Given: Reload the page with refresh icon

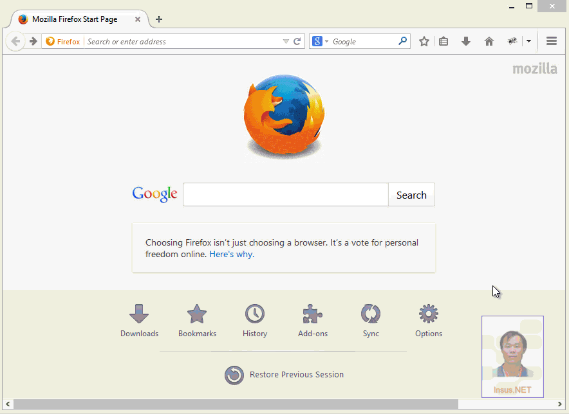Looking at the screenshot, I should point(297,41).
